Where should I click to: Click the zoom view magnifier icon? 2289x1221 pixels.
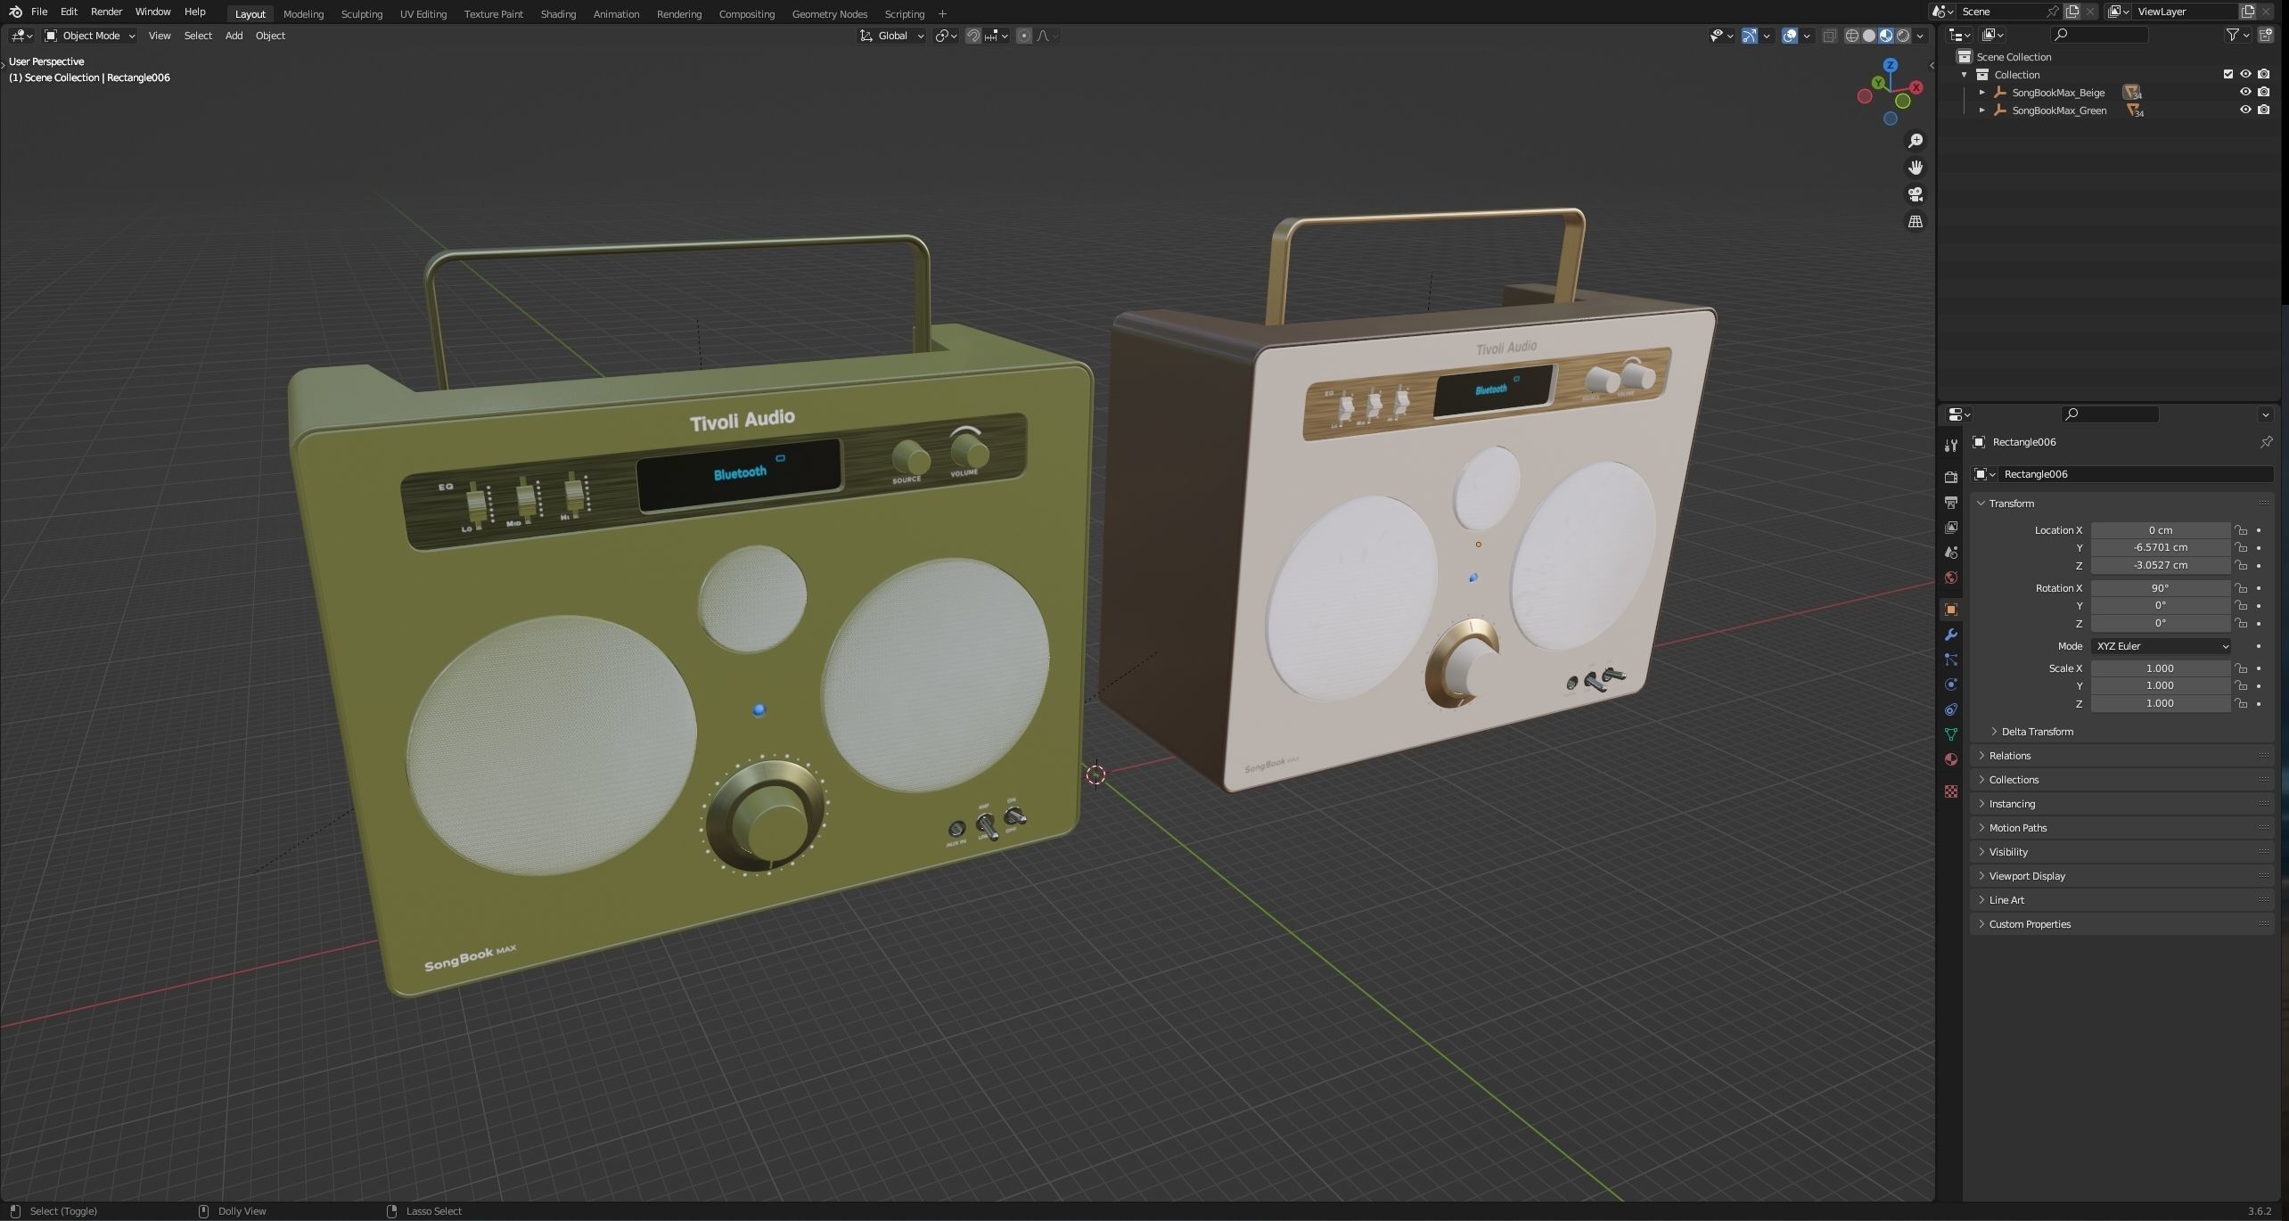(x=1915, y=141)
